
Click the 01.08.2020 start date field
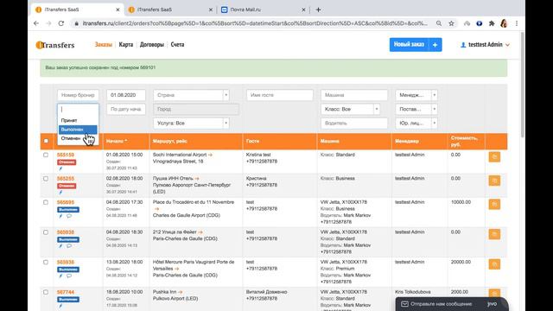pyautogui.click(x=126, y=95)
